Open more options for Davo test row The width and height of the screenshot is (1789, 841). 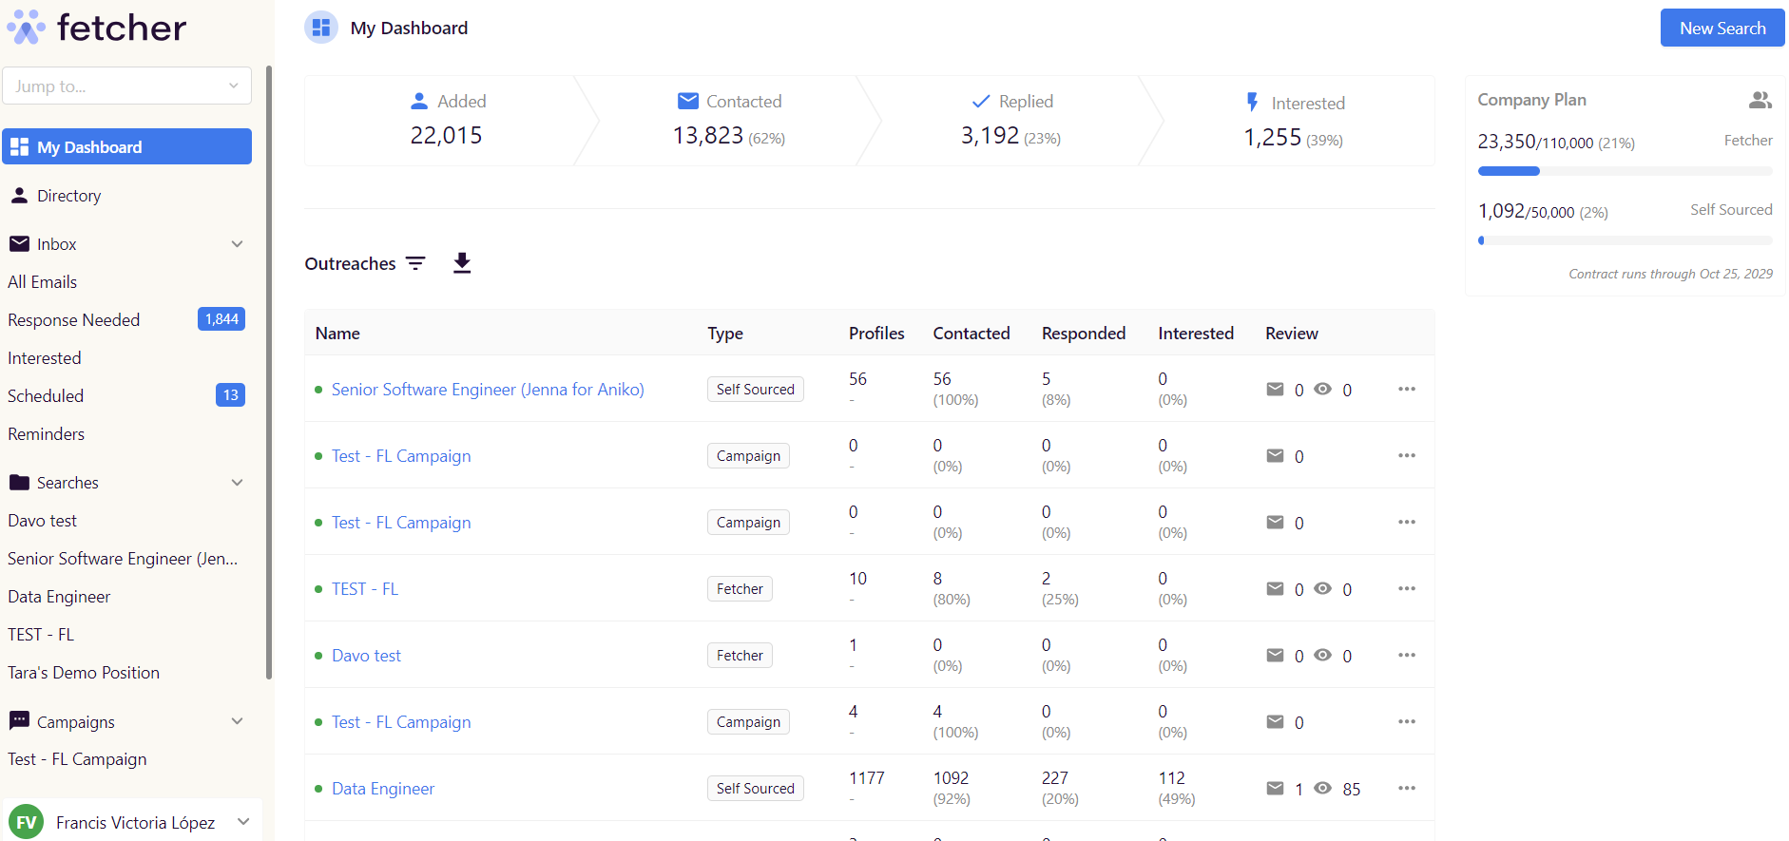tap(1407, 655)
